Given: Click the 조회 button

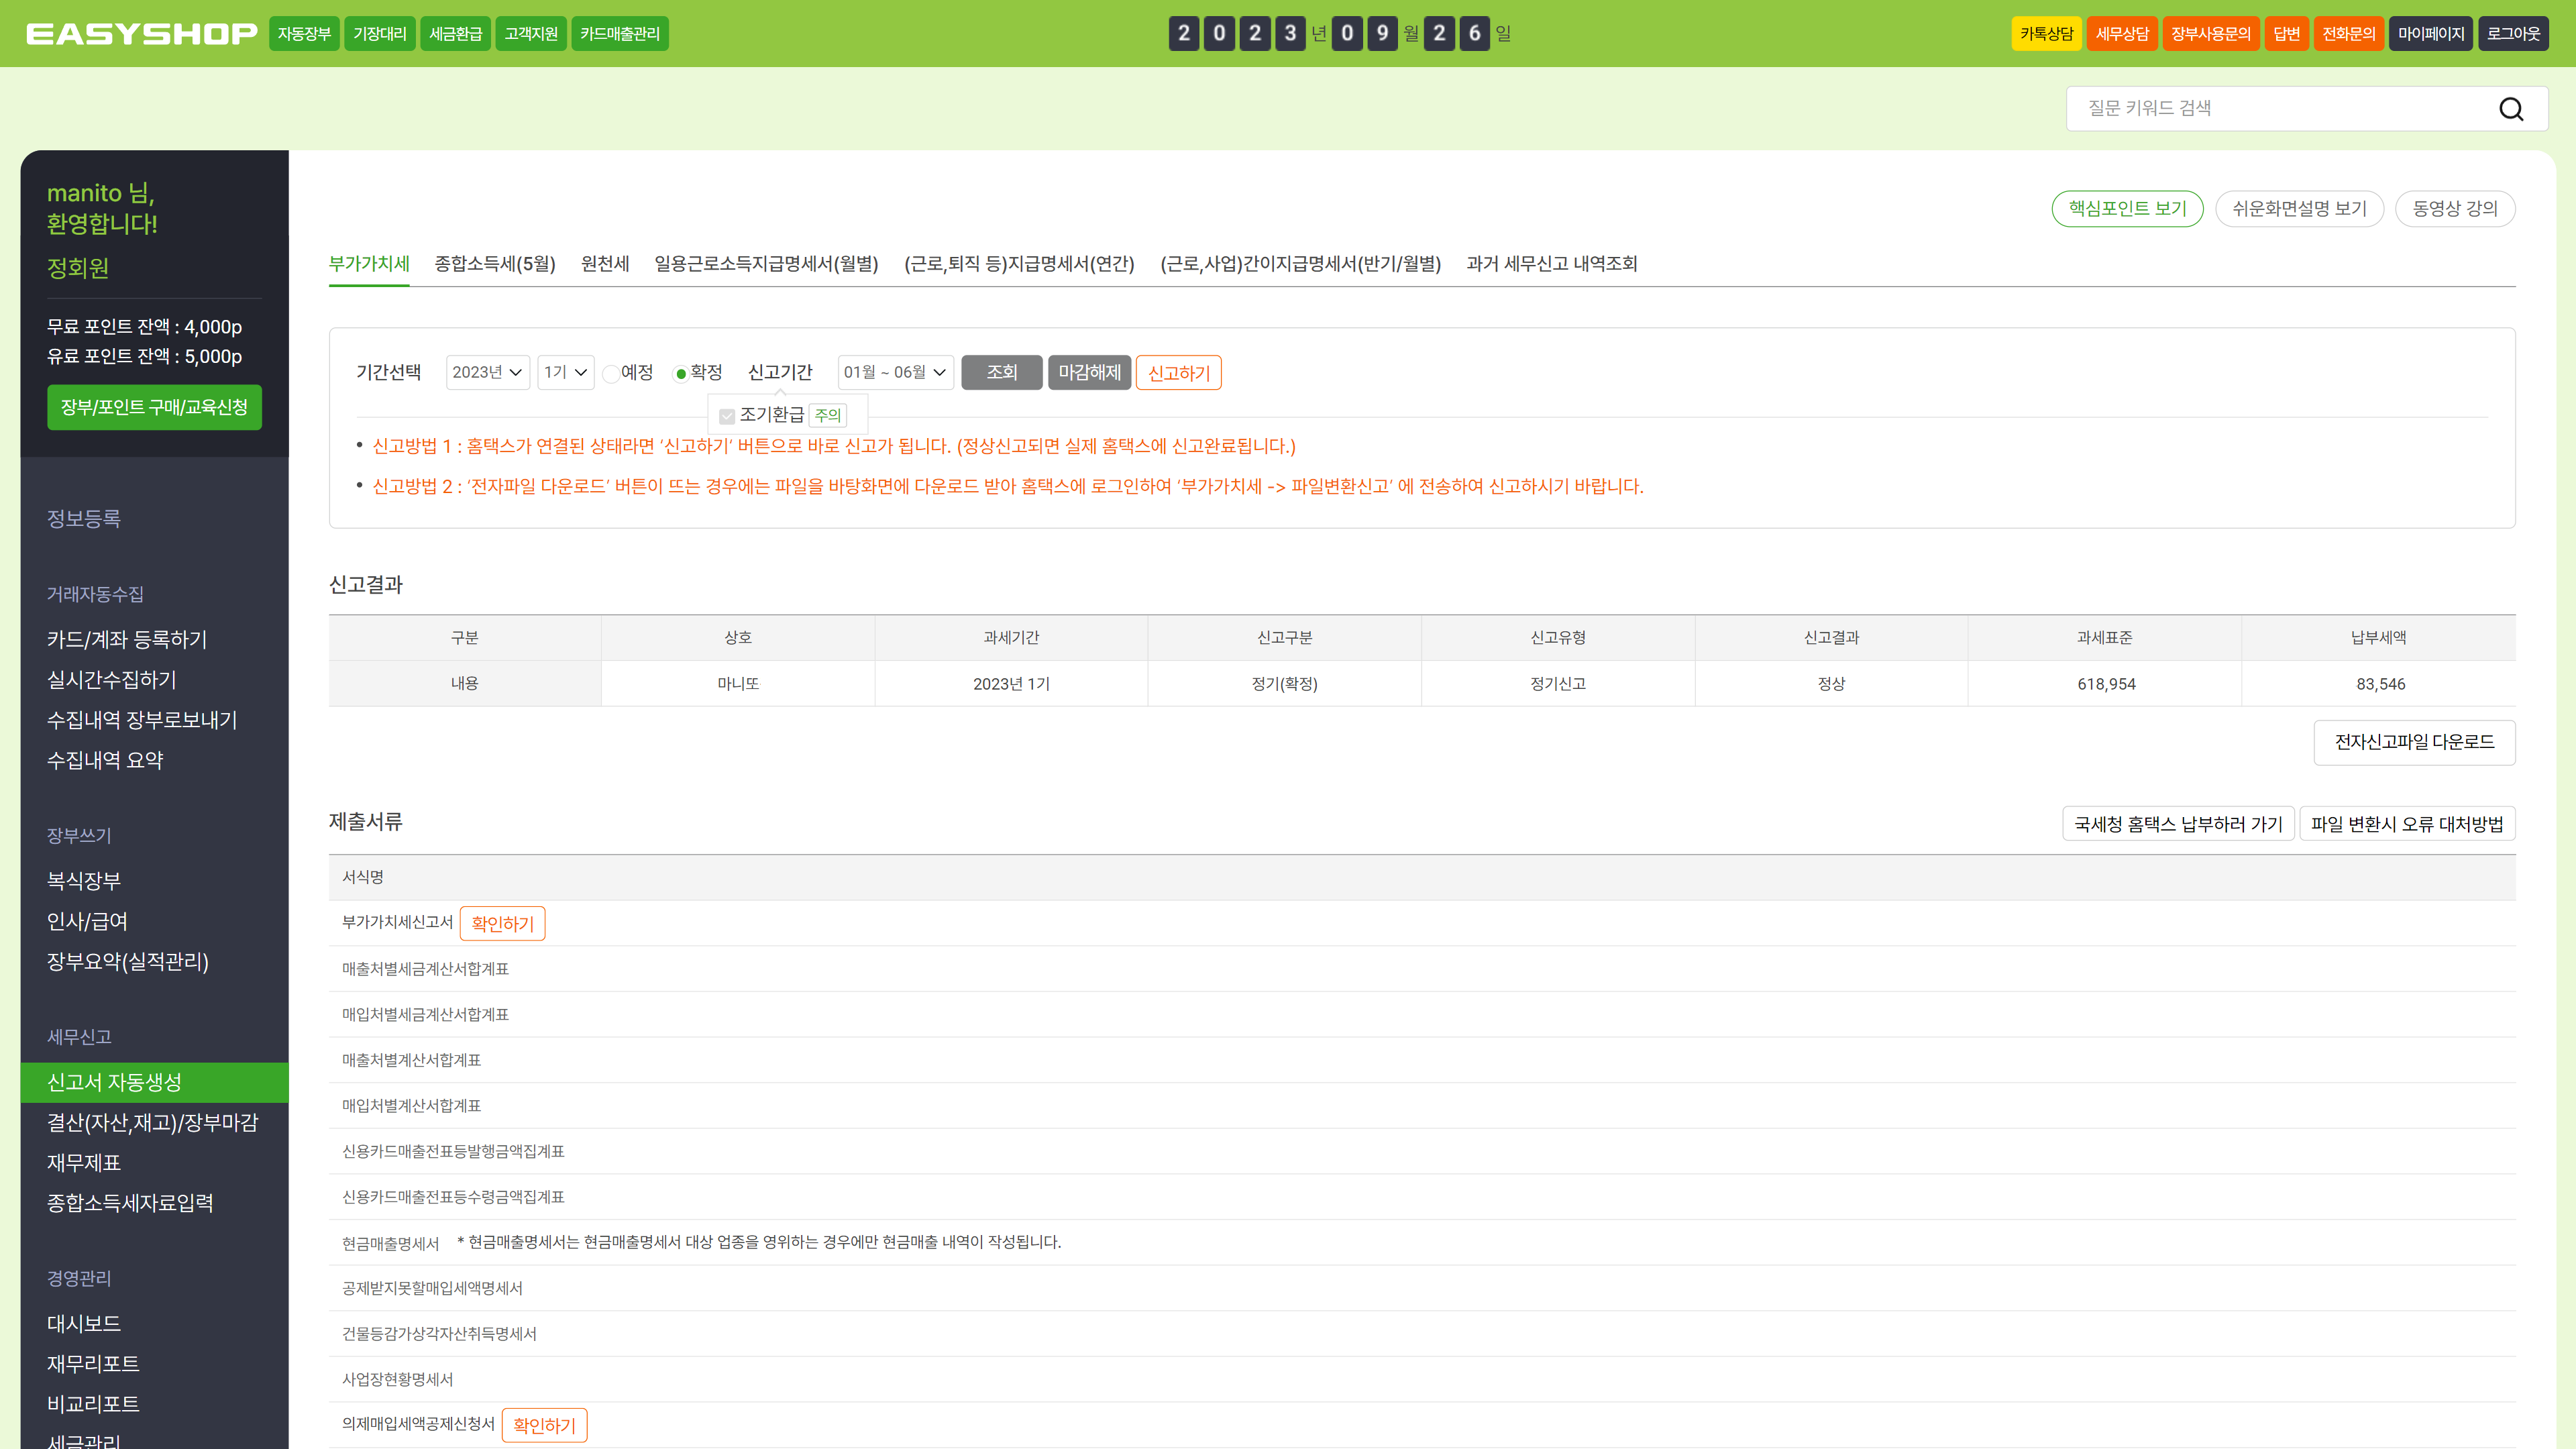Looking at the screenshot, I should [1002, 372].
